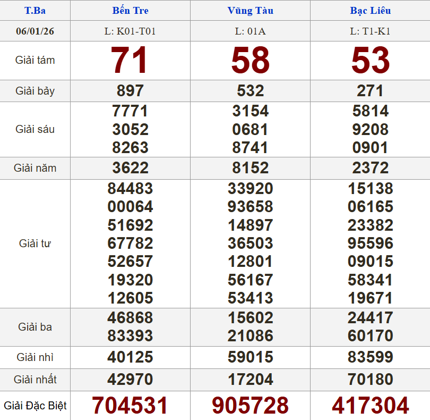The image size is (430, 420).
Task: Select Bạc Liêu first prize 70180
Action: click(x=370, y=380)
